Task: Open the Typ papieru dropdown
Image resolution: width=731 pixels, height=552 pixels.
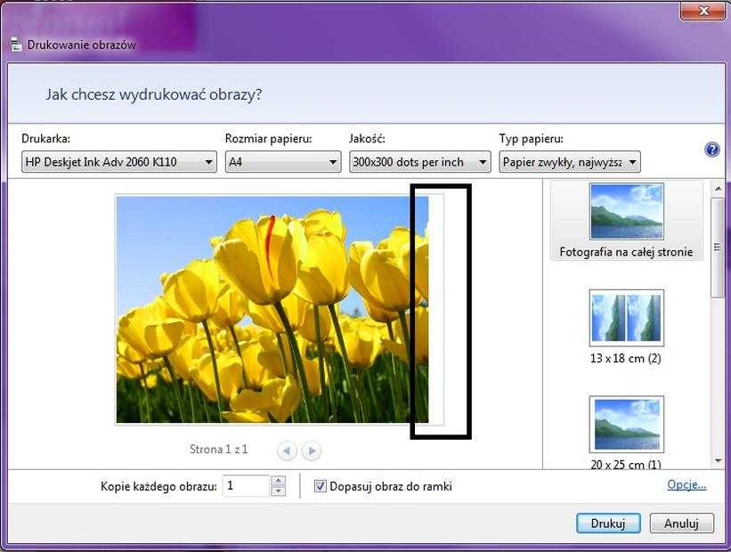Action: coord(570,162)
